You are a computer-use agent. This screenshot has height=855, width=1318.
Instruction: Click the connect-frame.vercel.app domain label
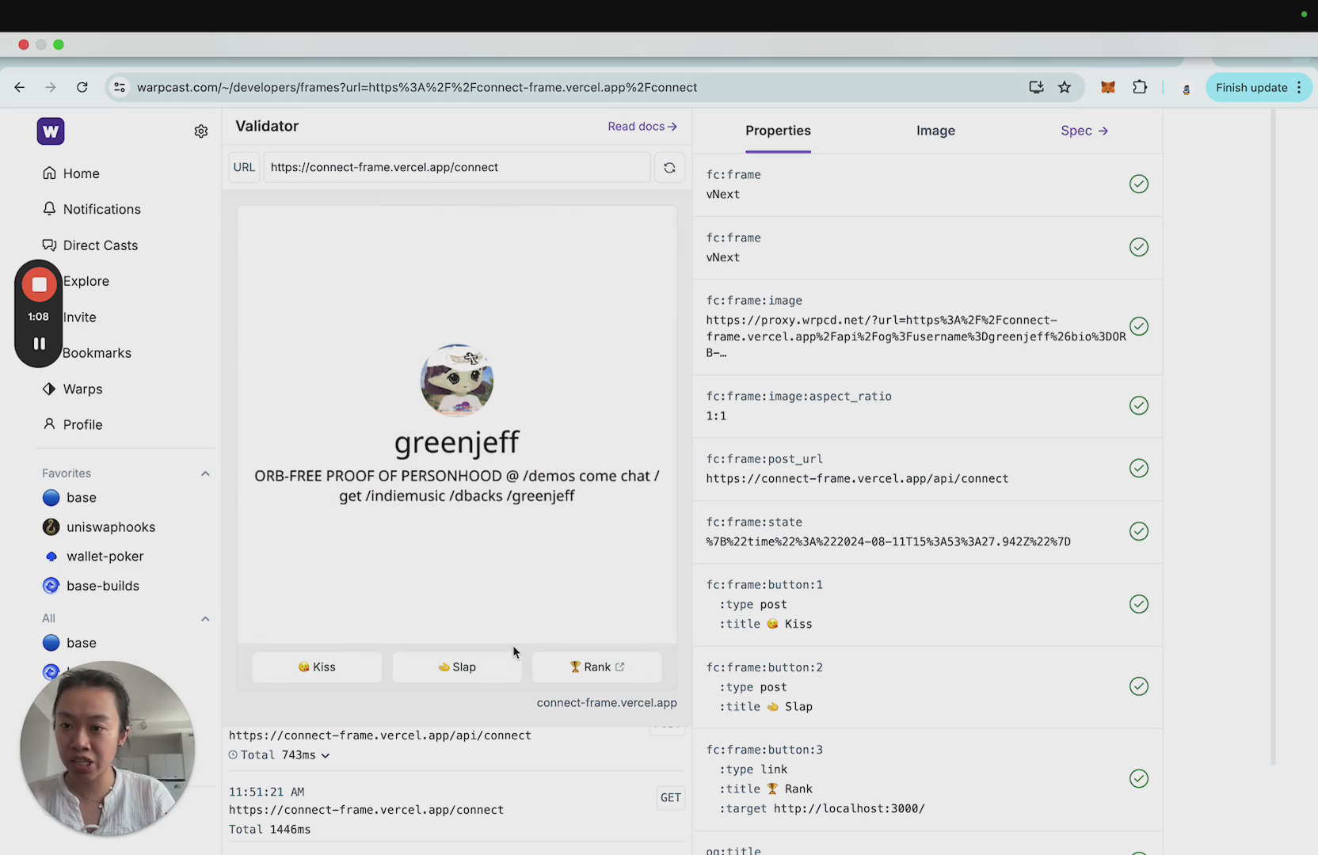point(607,702)
